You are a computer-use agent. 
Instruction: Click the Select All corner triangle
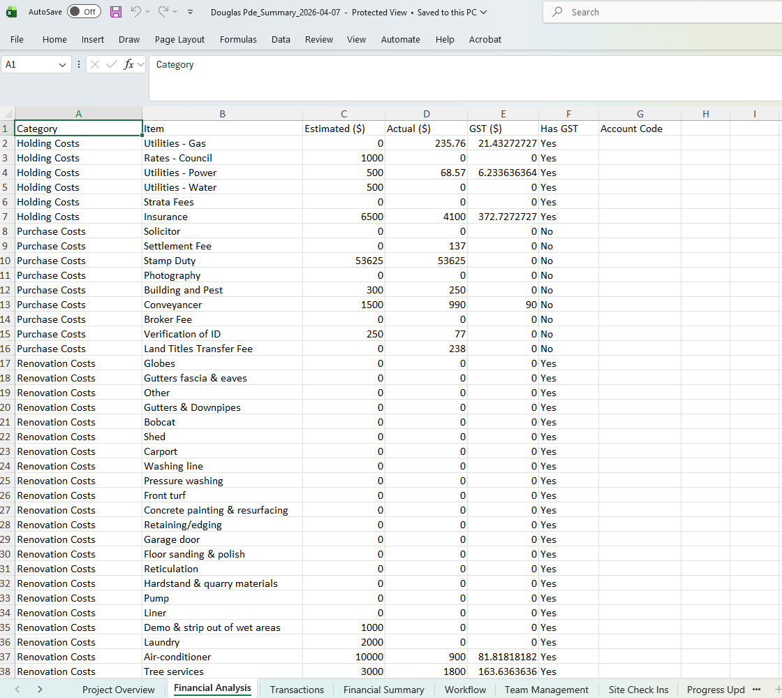point(7,114)
